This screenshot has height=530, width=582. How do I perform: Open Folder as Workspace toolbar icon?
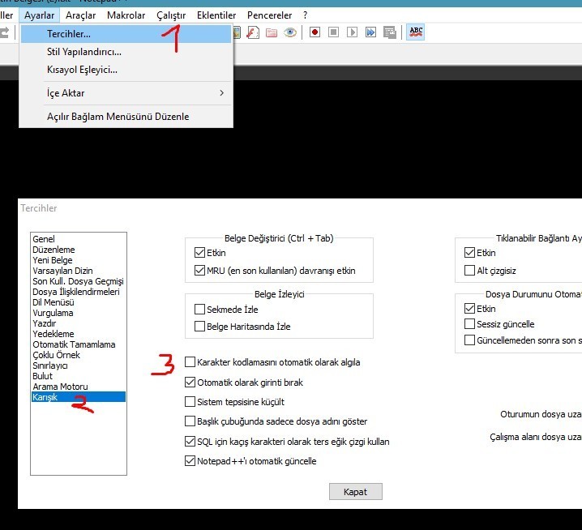point(272,32)
